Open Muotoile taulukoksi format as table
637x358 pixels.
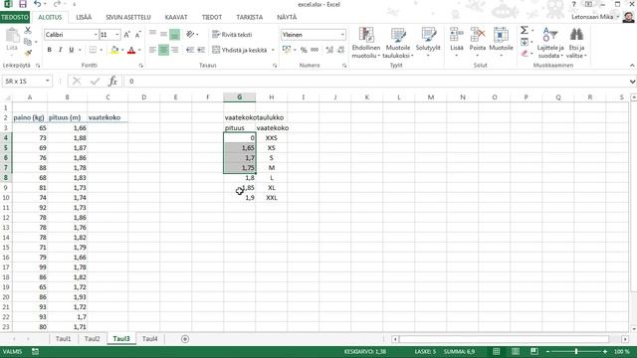coord(398,43)
